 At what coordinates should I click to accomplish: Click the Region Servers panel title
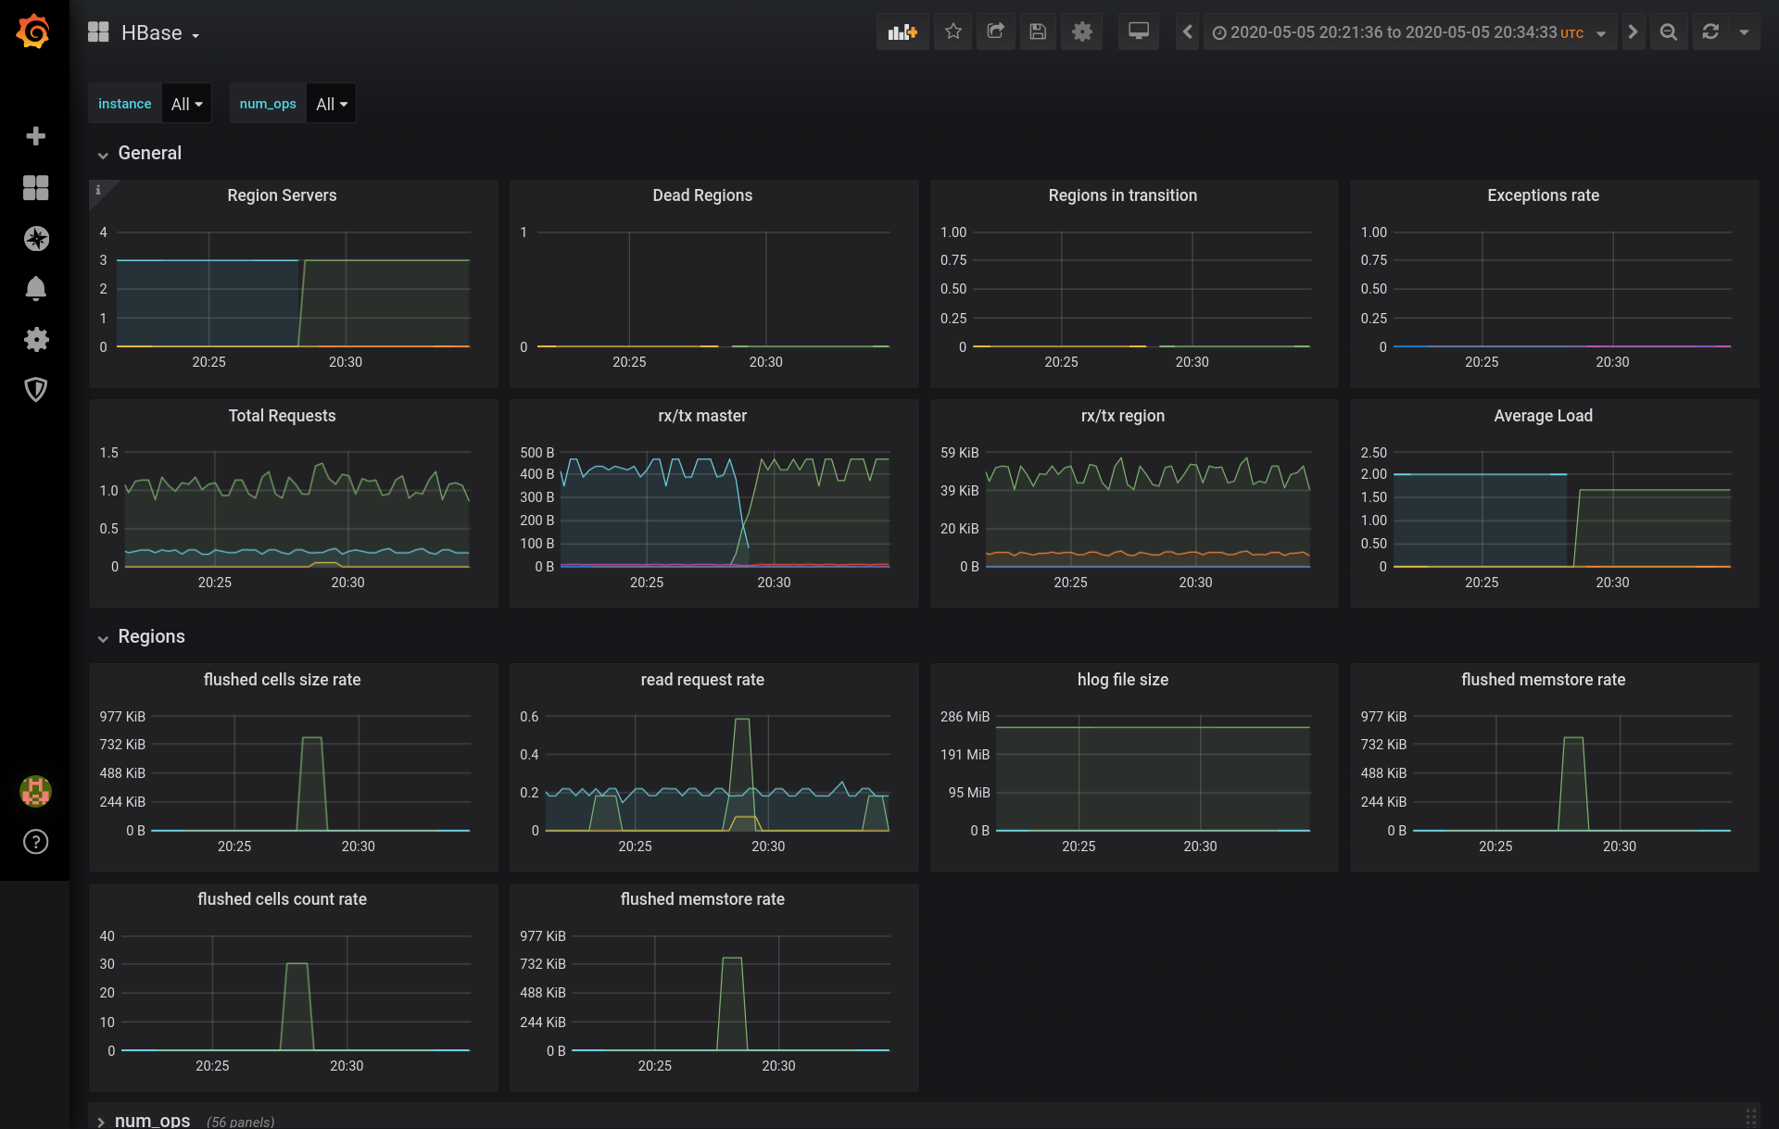point(282,195)
